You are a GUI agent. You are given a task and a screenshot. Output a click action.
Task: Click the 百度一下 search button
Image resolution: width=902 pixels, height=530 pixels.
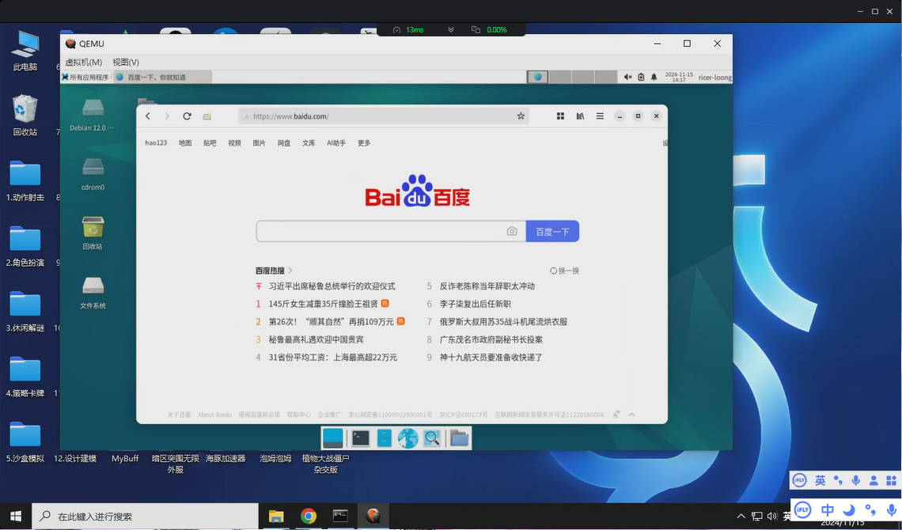[x=552, y=232]
